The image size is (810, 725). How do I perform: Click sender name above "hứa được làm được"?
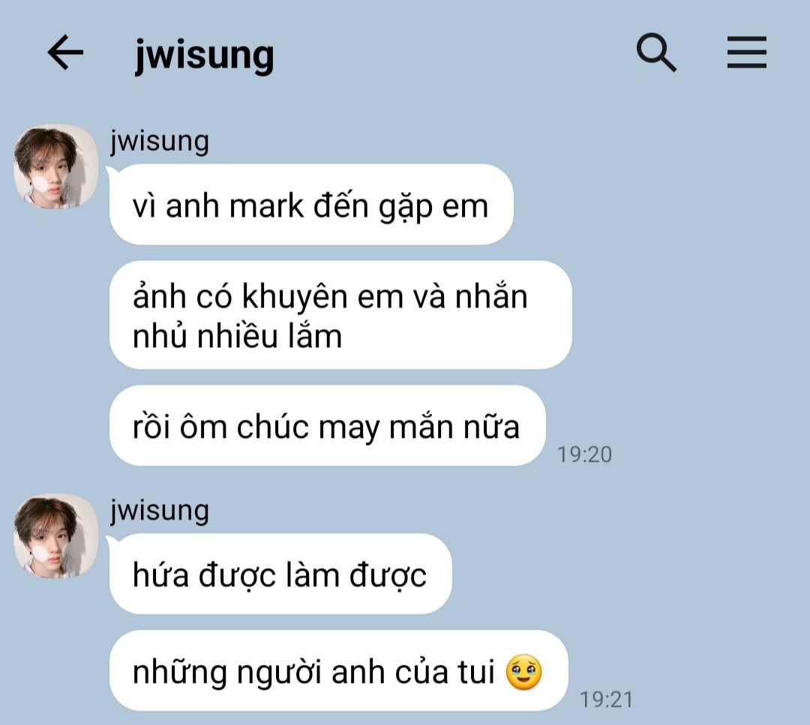click(160, 511)
